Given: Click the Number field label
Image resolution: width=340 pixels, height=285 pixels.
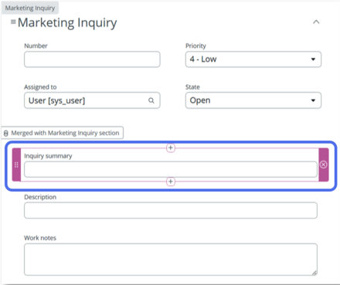Looking at the screenshot, I should click(x=36, y=46).
